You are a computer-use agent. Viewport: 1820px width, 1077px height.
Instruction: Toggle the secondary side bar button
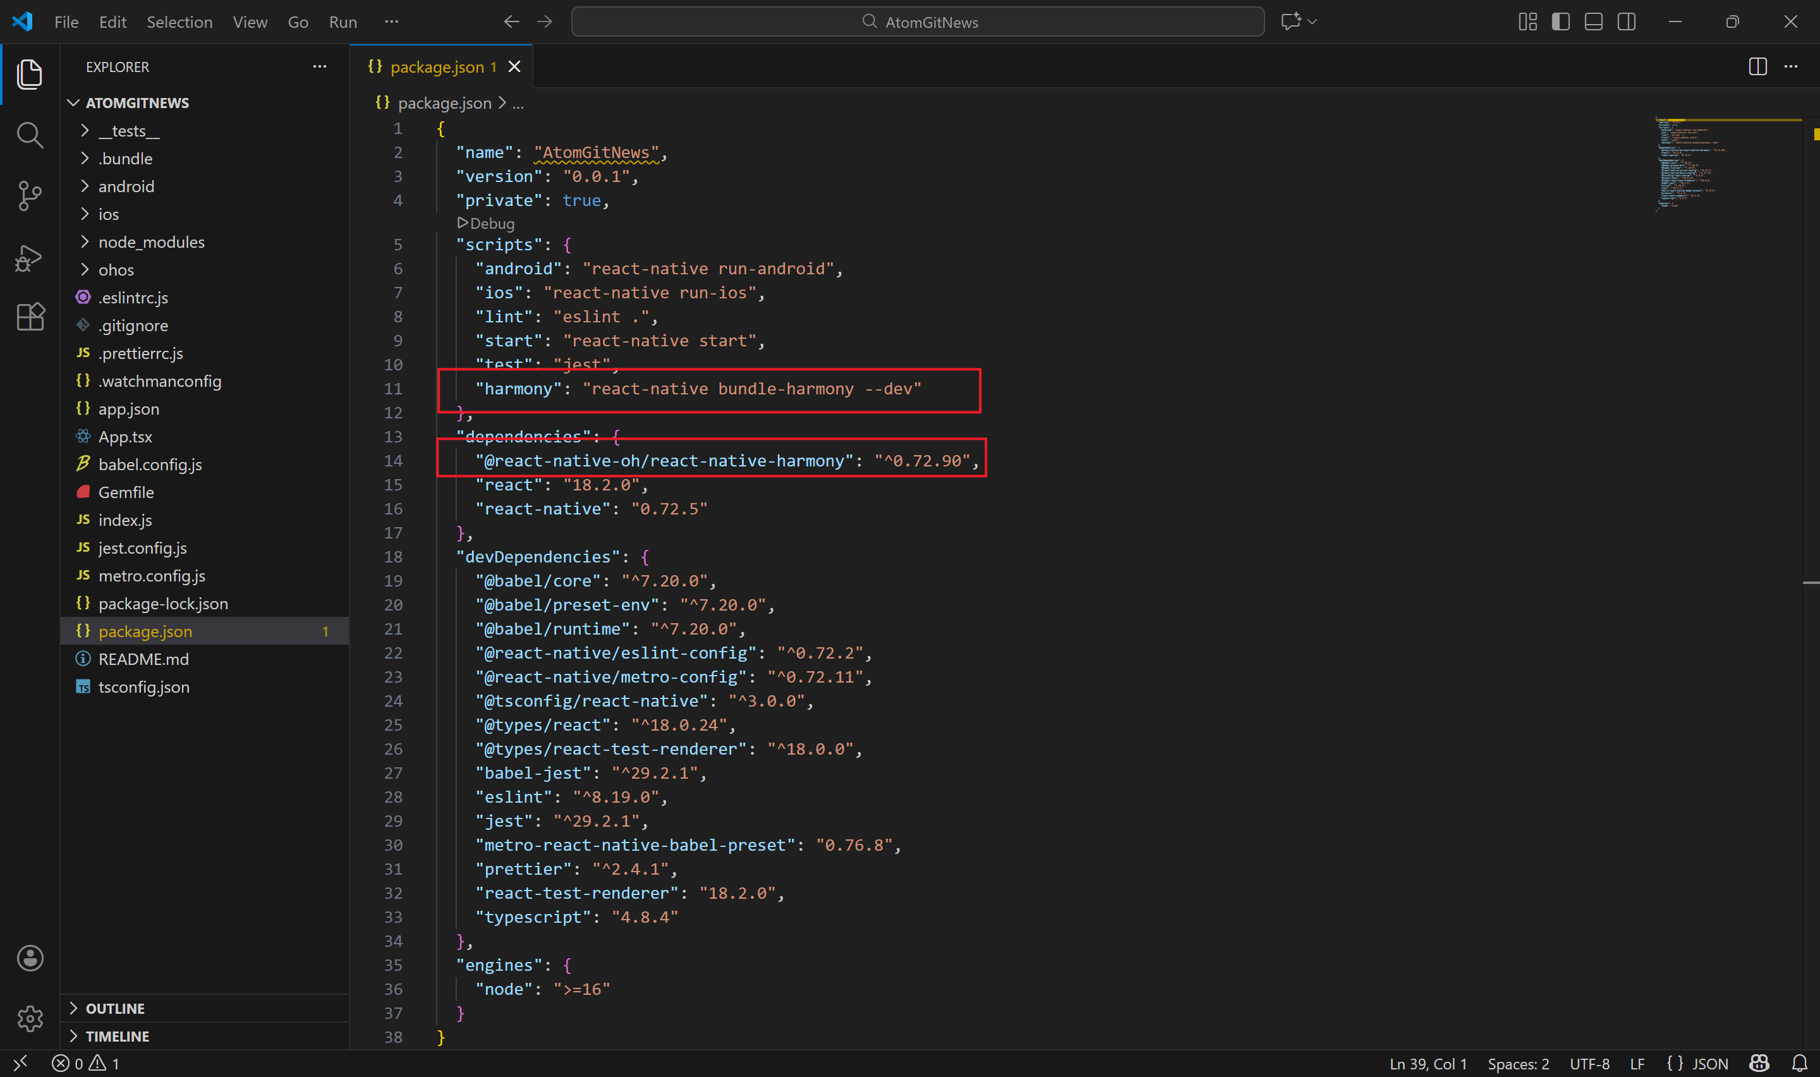tap(1627, 21)
